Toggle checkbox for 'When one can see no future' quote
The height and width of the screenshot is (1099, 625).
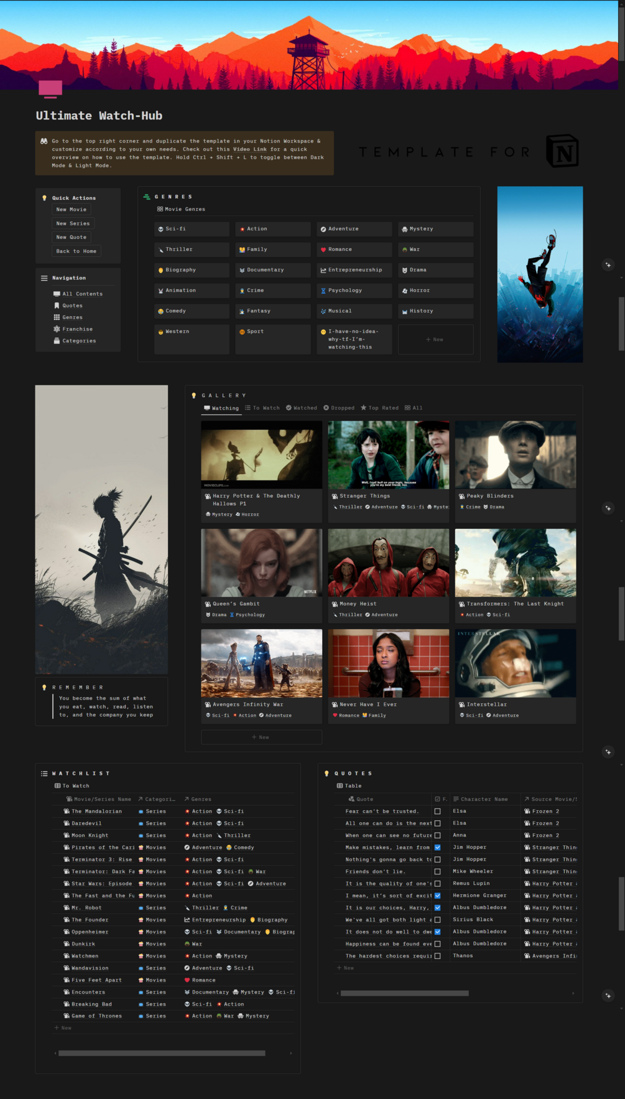coord(437,836)
